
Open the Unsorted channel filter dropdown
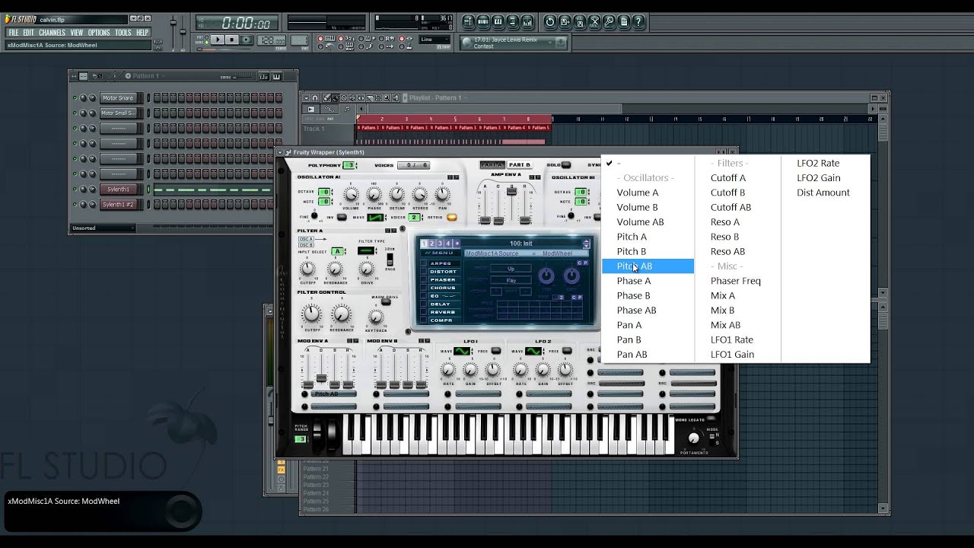pos(103,228)
